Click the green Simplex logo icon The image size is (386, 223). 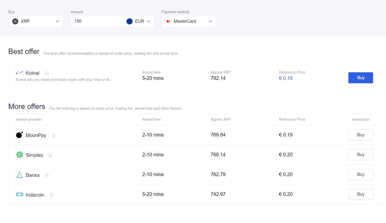tap(19, 155)
